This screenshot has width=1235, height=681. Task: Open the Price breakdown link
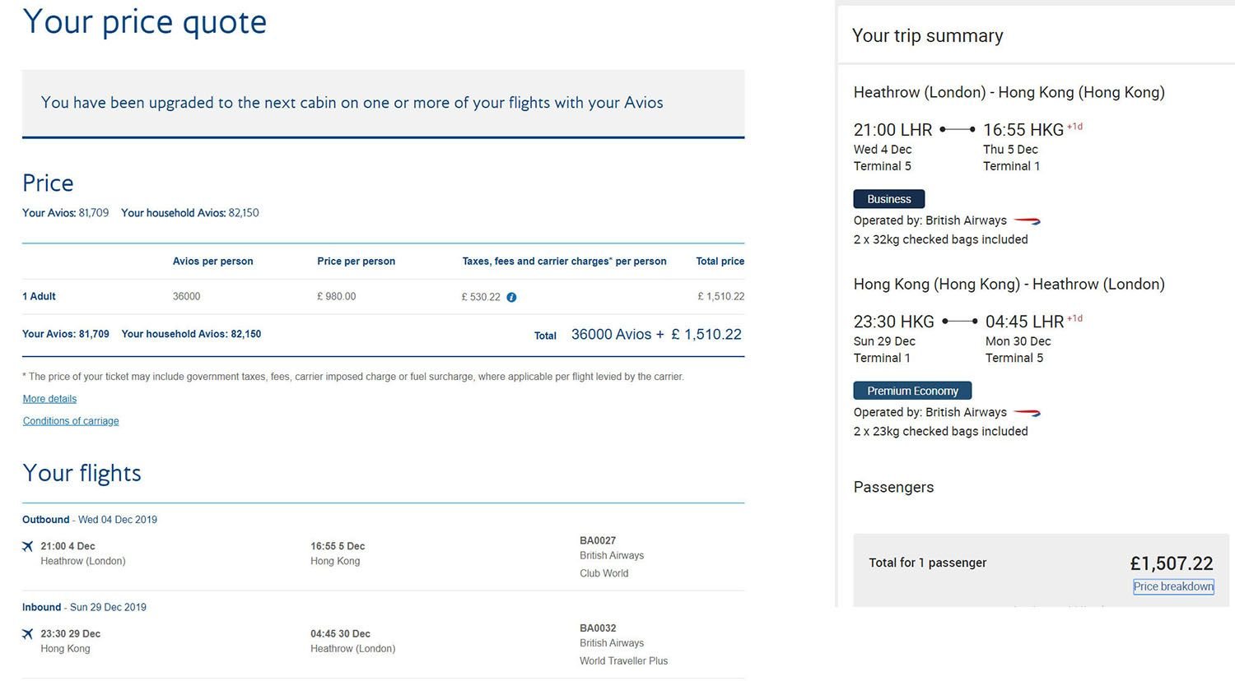1173,586
